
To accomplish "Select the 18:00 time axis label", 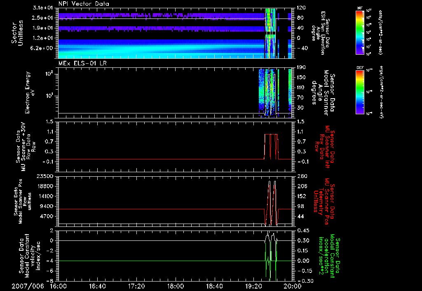I will pyautogui.click(x=176, y=286).
